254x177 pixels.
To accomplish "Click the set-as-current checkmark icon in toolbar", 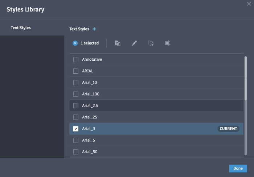I will coord(118,43).
